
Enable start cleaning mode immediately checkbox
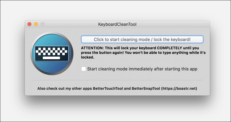pyautogui.click(x=83, y=69)
